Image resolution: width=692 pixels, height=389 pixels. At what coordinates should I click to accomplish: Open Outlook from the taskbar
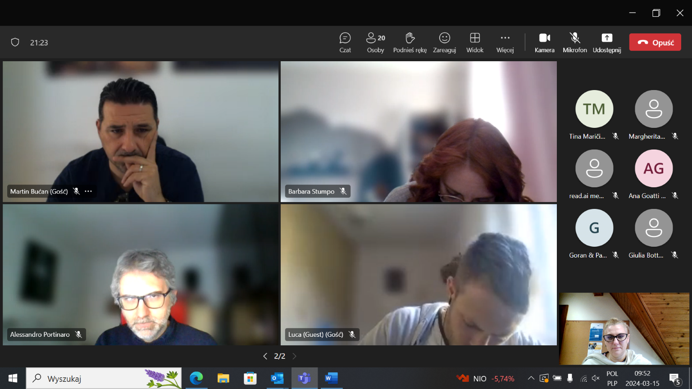point(277,378)
